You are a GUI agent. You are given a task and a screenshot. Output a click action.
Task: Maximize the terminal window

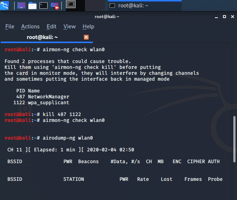(224, 17)
